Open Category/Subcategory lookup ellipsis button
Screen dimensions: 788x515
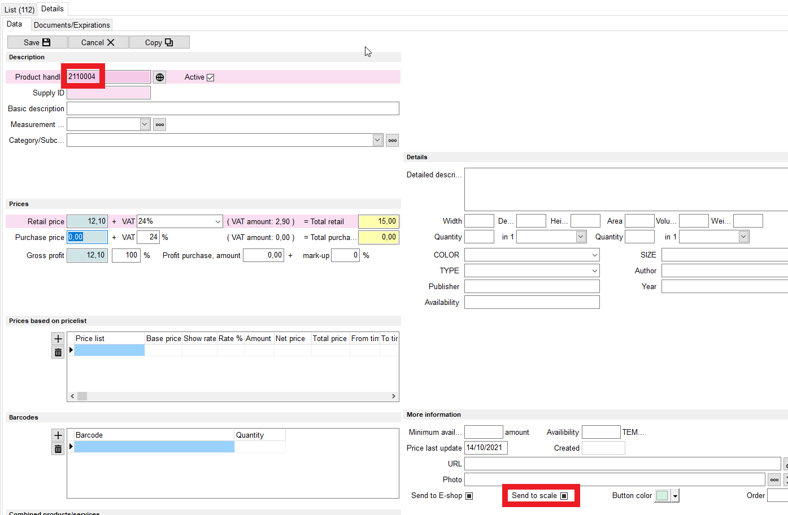coord(393,141)
